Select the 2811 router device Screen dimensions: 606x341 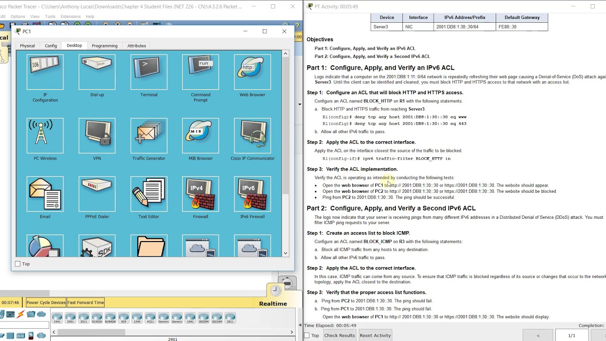(x=230, y=318)
